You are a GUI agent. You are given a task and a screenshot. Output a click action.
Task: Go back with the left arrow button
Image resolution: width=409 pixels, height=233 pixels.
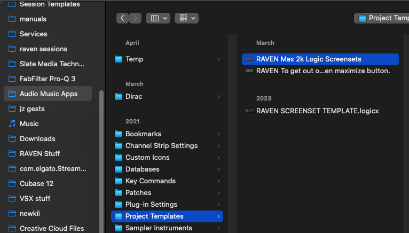coord(122,18)
